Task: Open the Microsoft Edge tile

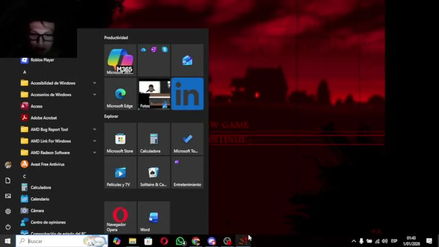Action: (x=120, y=94)
